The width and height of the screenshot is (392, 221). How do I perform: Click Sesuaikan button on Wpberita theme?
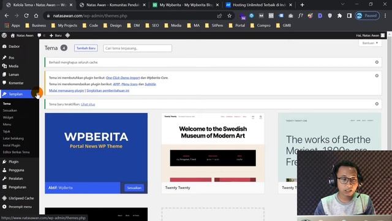(x=134, y=188)
